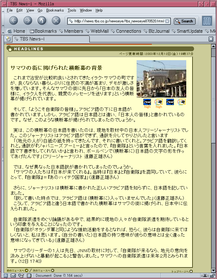Stop loading with the X button
Viewport: 217px width, 279px height.
[x=56, y=21]
